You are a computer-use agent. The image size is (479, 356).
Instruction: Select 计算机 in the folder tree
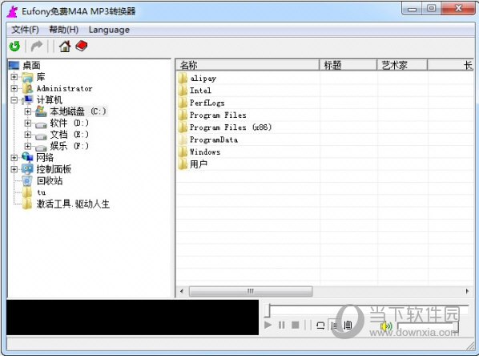[49, 99]
